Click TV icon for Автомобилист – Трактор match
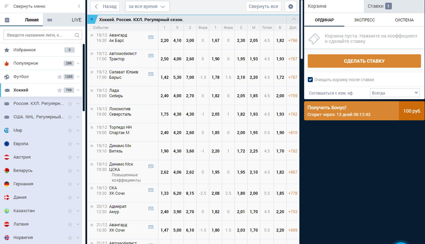 tap(151, 56)
